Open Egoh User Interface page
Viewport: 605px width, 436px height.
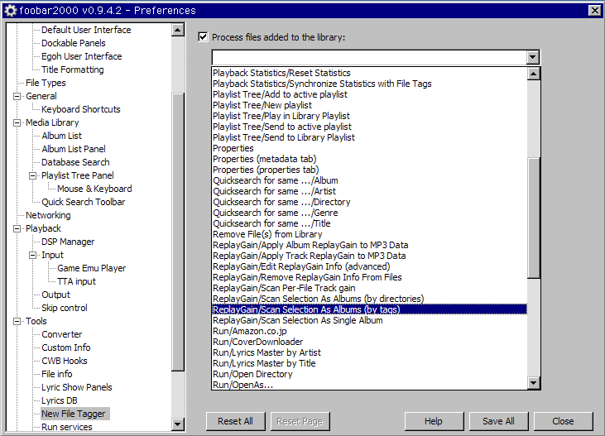(81, 56)
